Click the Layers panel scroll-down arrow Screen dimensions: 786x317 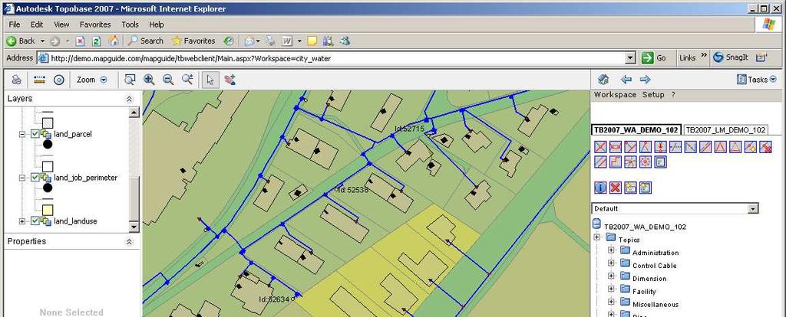point(134,227)
